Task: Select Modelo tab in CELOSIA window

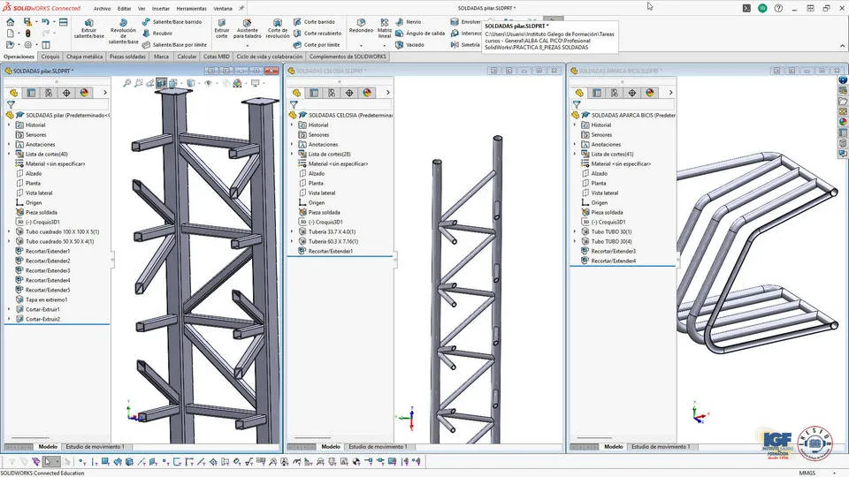Action: click(x=331, y=447)
